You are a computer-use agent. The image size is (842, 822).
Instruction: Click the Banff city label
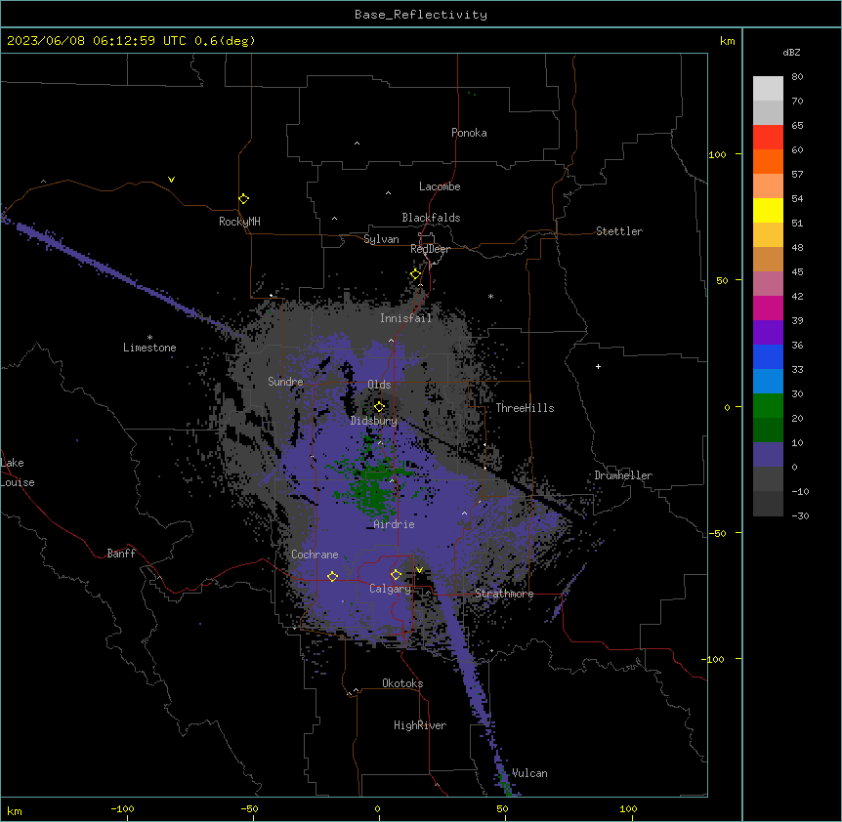(121, 554)
